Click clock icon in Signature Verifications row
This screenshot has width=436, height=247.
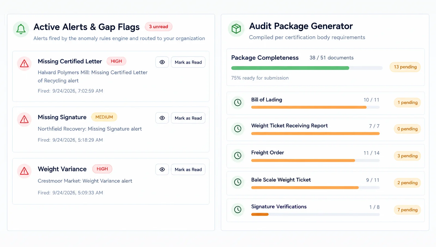coord(238,210)
